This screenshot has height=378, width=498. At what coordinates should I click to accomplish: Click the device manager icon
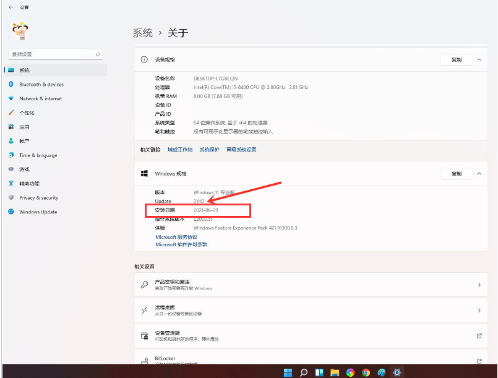[x=145, y=336]
